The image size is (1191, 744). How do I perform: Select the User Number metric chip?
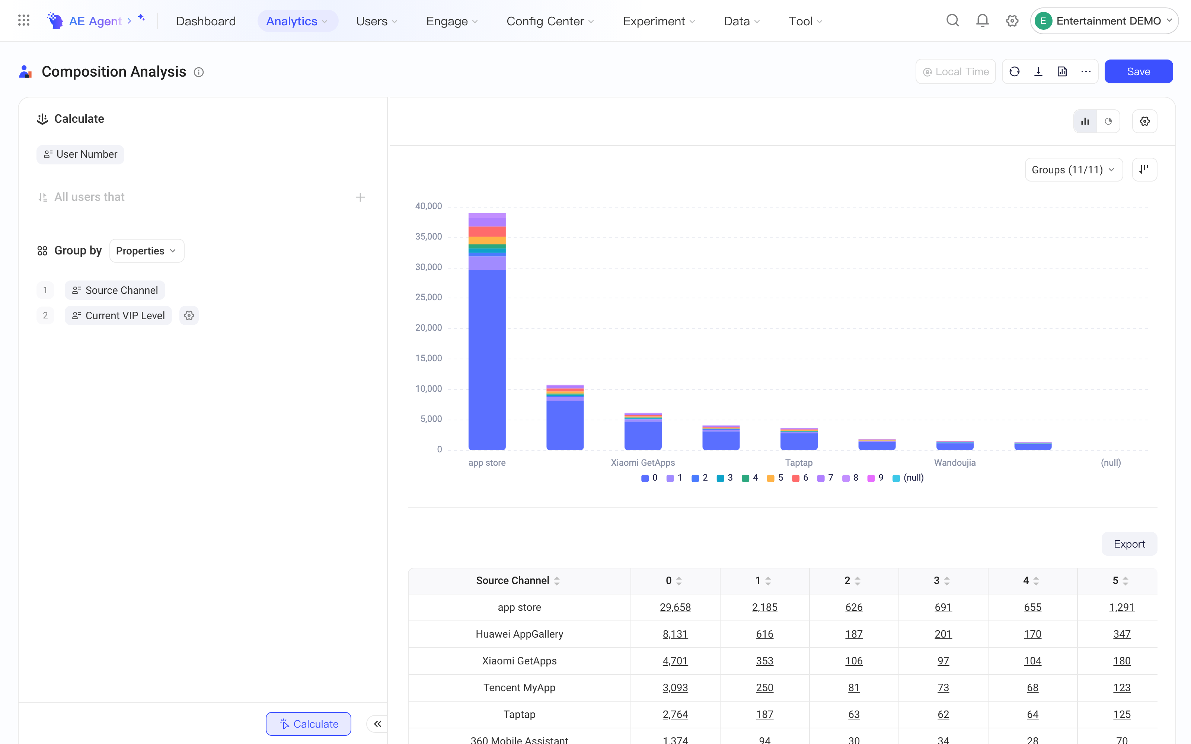pos(80,154)
